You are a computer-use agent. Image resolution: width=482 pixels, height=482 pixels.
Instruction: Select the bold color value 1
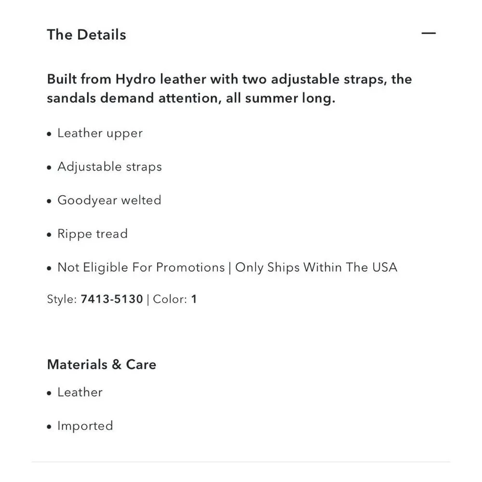coord(194,299)
